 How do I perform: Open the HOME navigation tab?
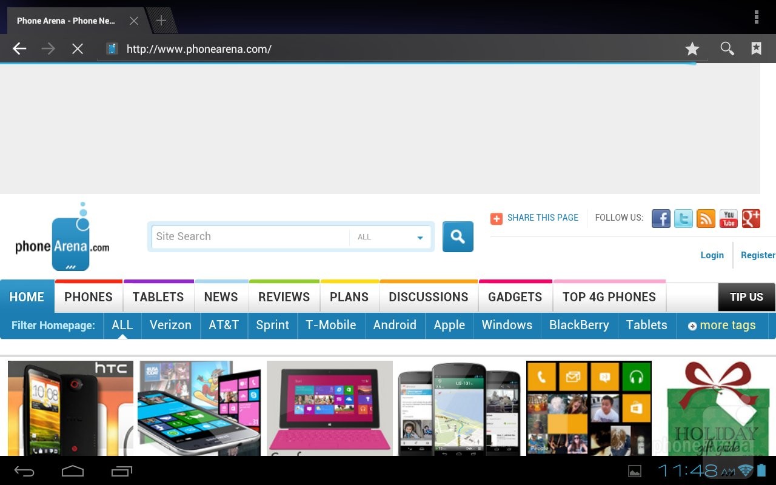coord(27,297)
